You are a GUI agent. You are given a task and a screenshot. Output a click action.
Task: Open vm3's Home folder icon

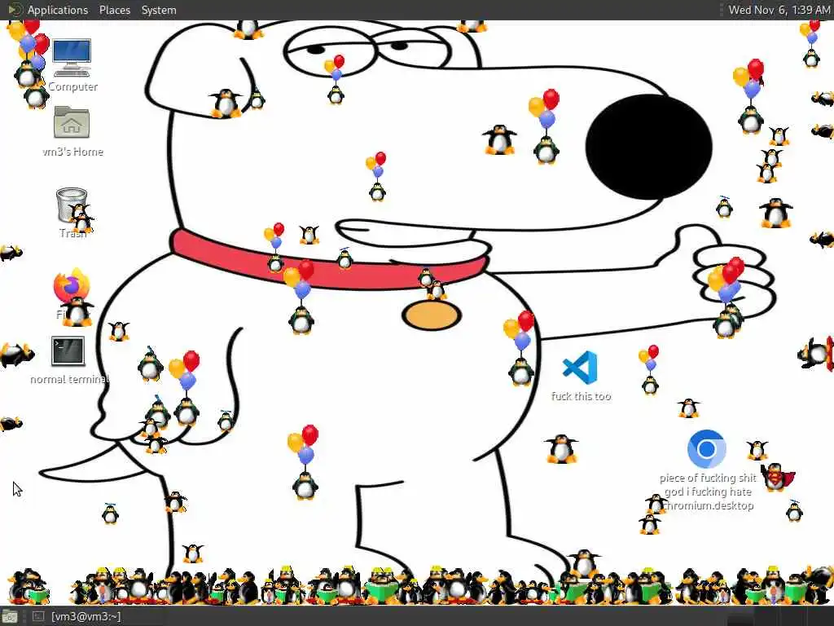pyautogui.click(x=72, y=122)
